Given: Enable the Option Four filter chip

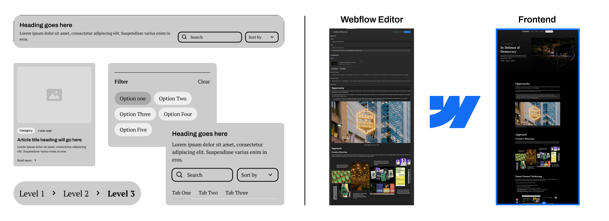Looking at the screenshot, I should click(178, 114).
